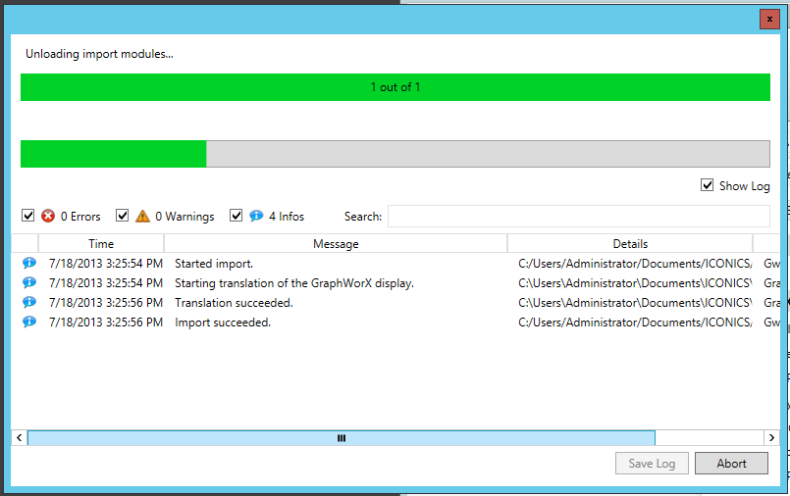Click the info icon beside "Started import."
The width and height of the screenshot is (790, 496).
29,263
